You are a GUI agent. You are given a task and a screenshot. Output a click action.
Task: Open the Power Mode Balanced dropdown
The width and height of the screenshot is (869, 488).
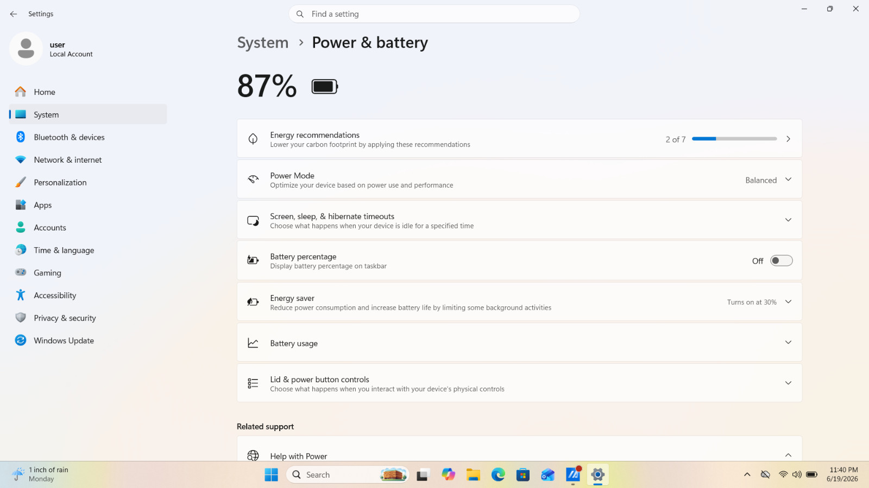(769, 180)
